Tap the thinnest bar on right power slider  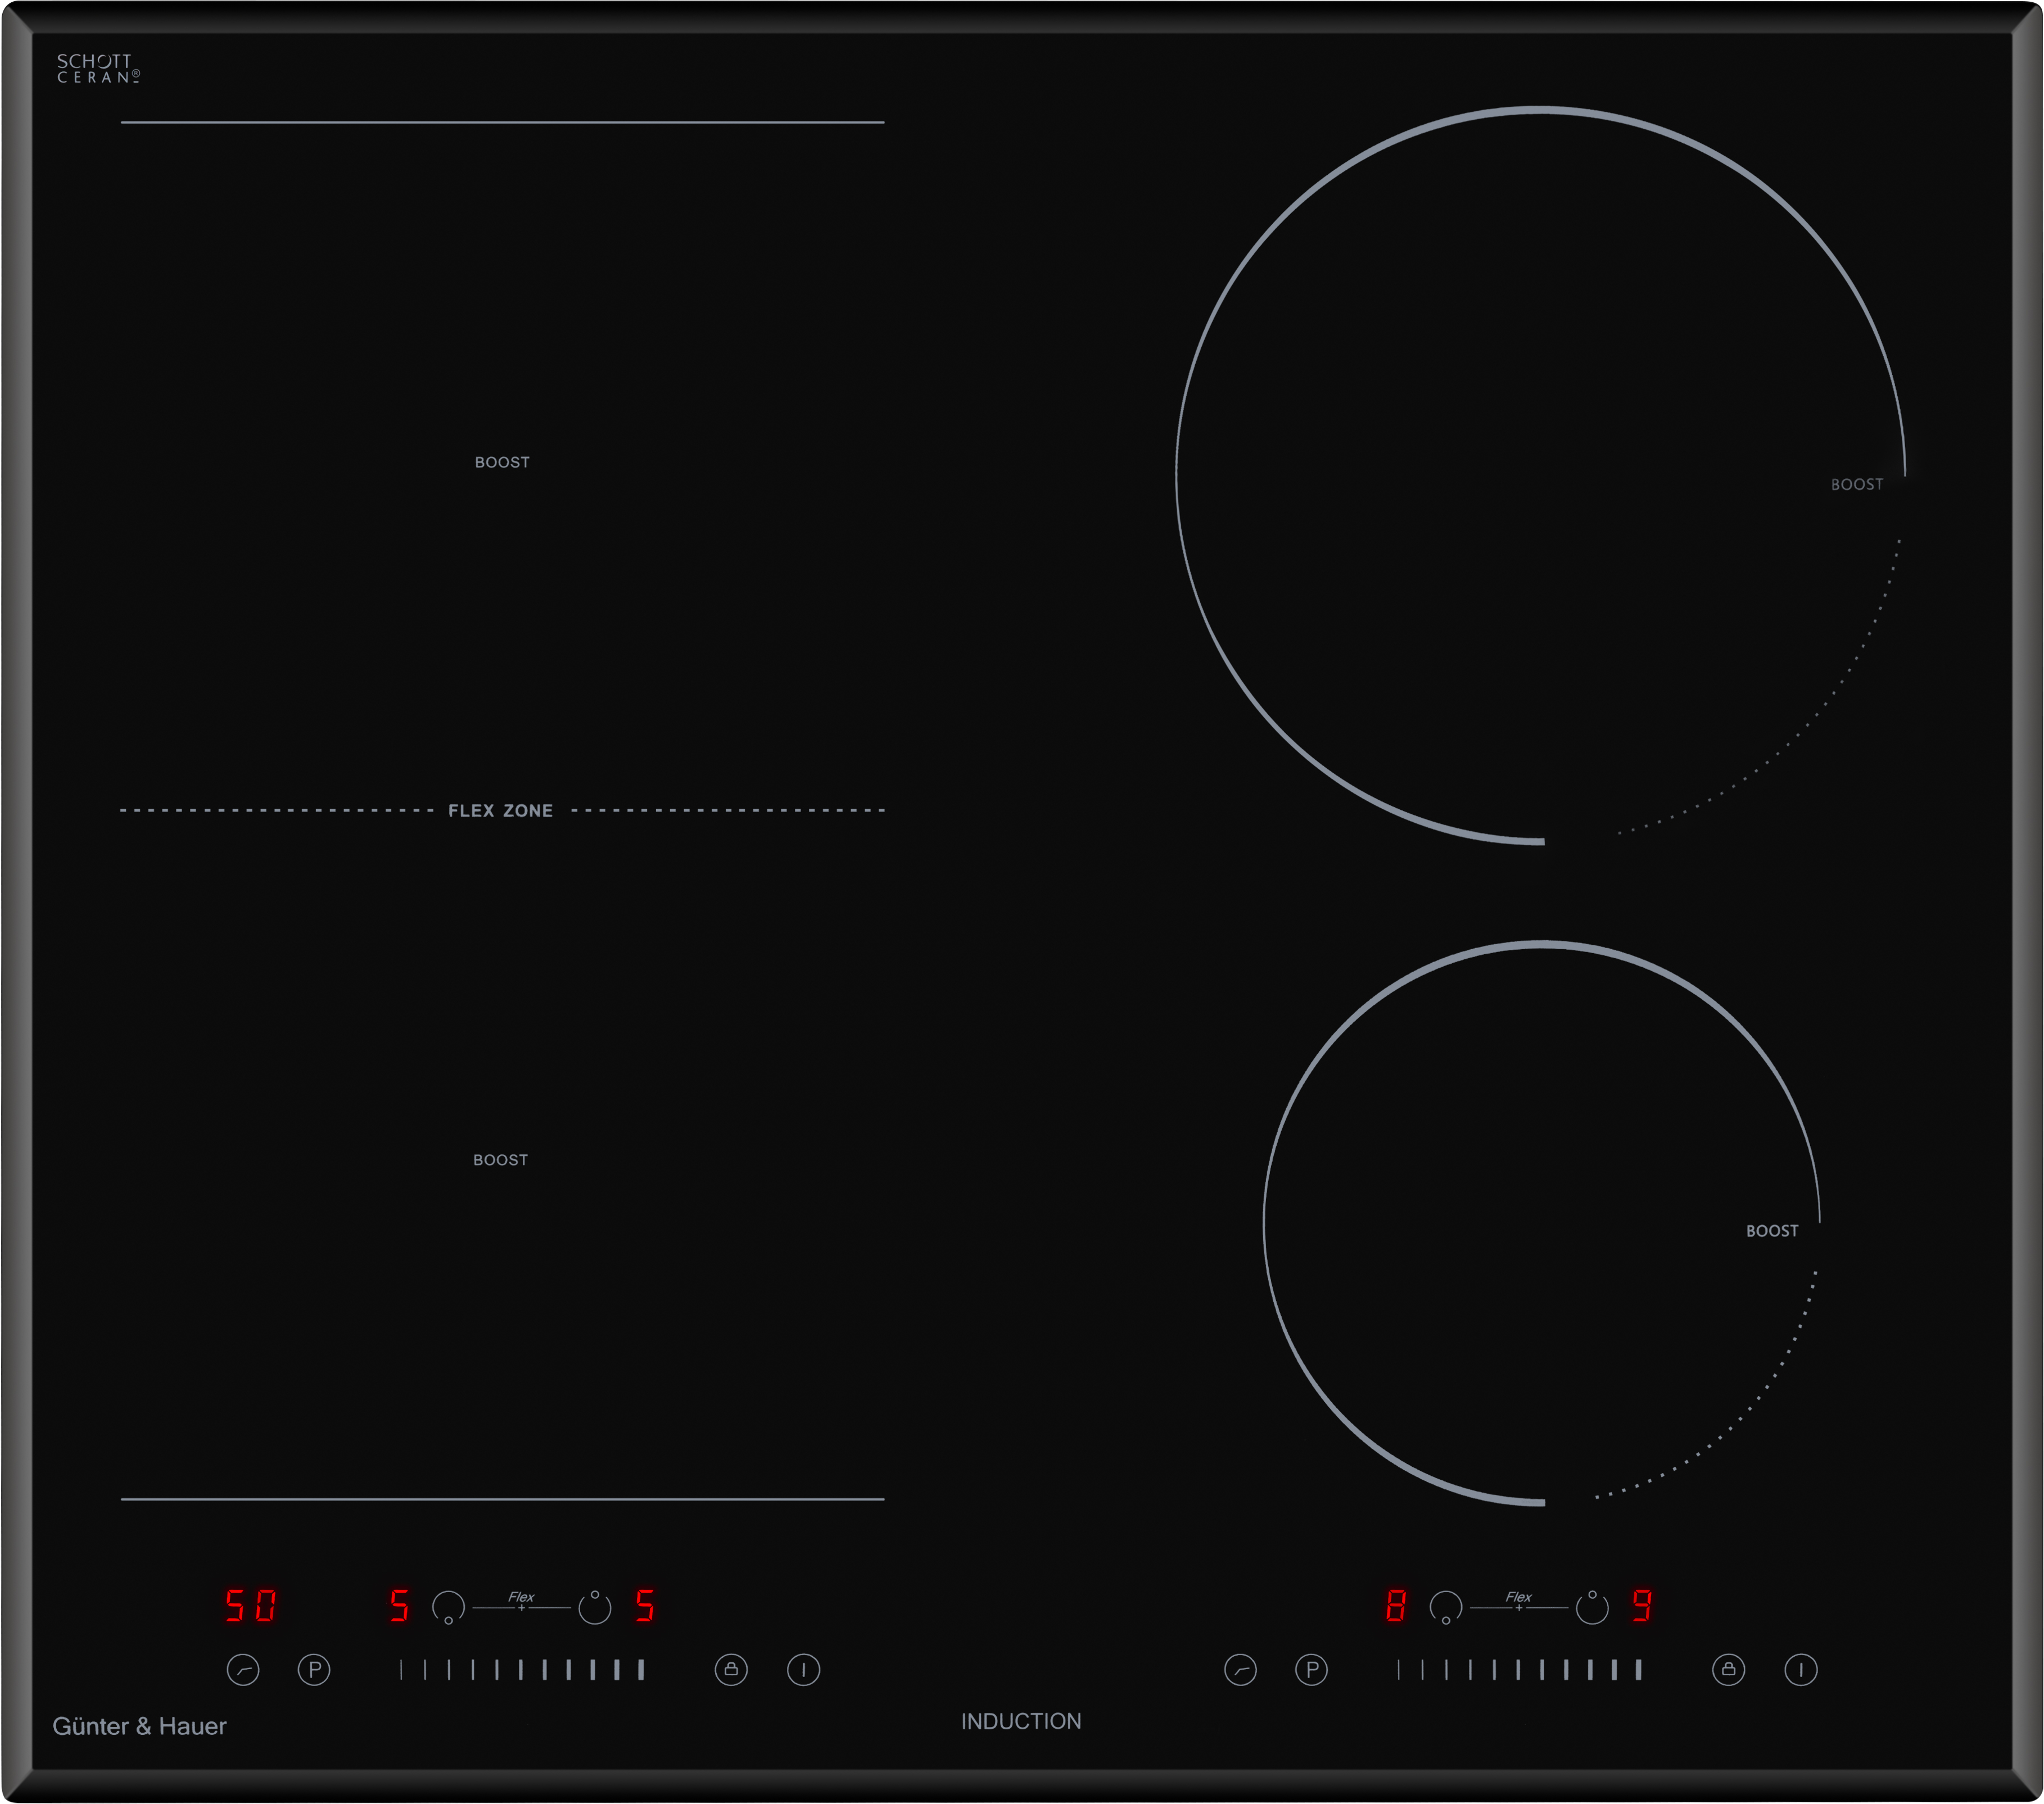(1399, 1669)
